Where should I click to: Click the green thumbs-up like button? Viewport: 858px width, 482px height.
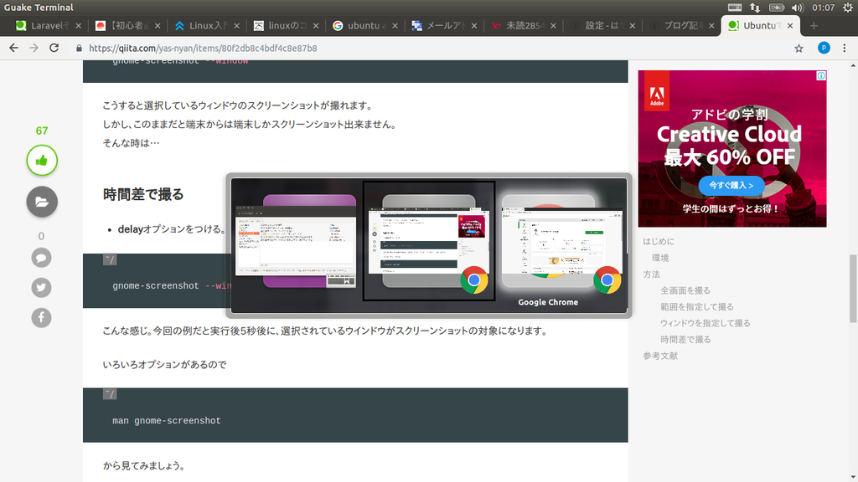(x=42, y=160)
